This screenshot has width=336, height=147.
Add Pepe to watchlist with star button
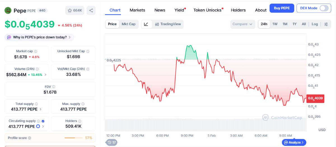point(75,10)
